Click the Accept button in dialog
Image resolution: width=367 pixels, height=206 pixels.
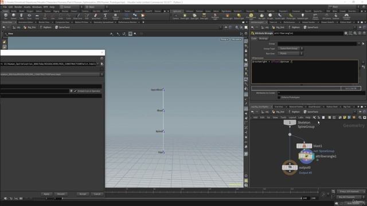click(83, 194)
